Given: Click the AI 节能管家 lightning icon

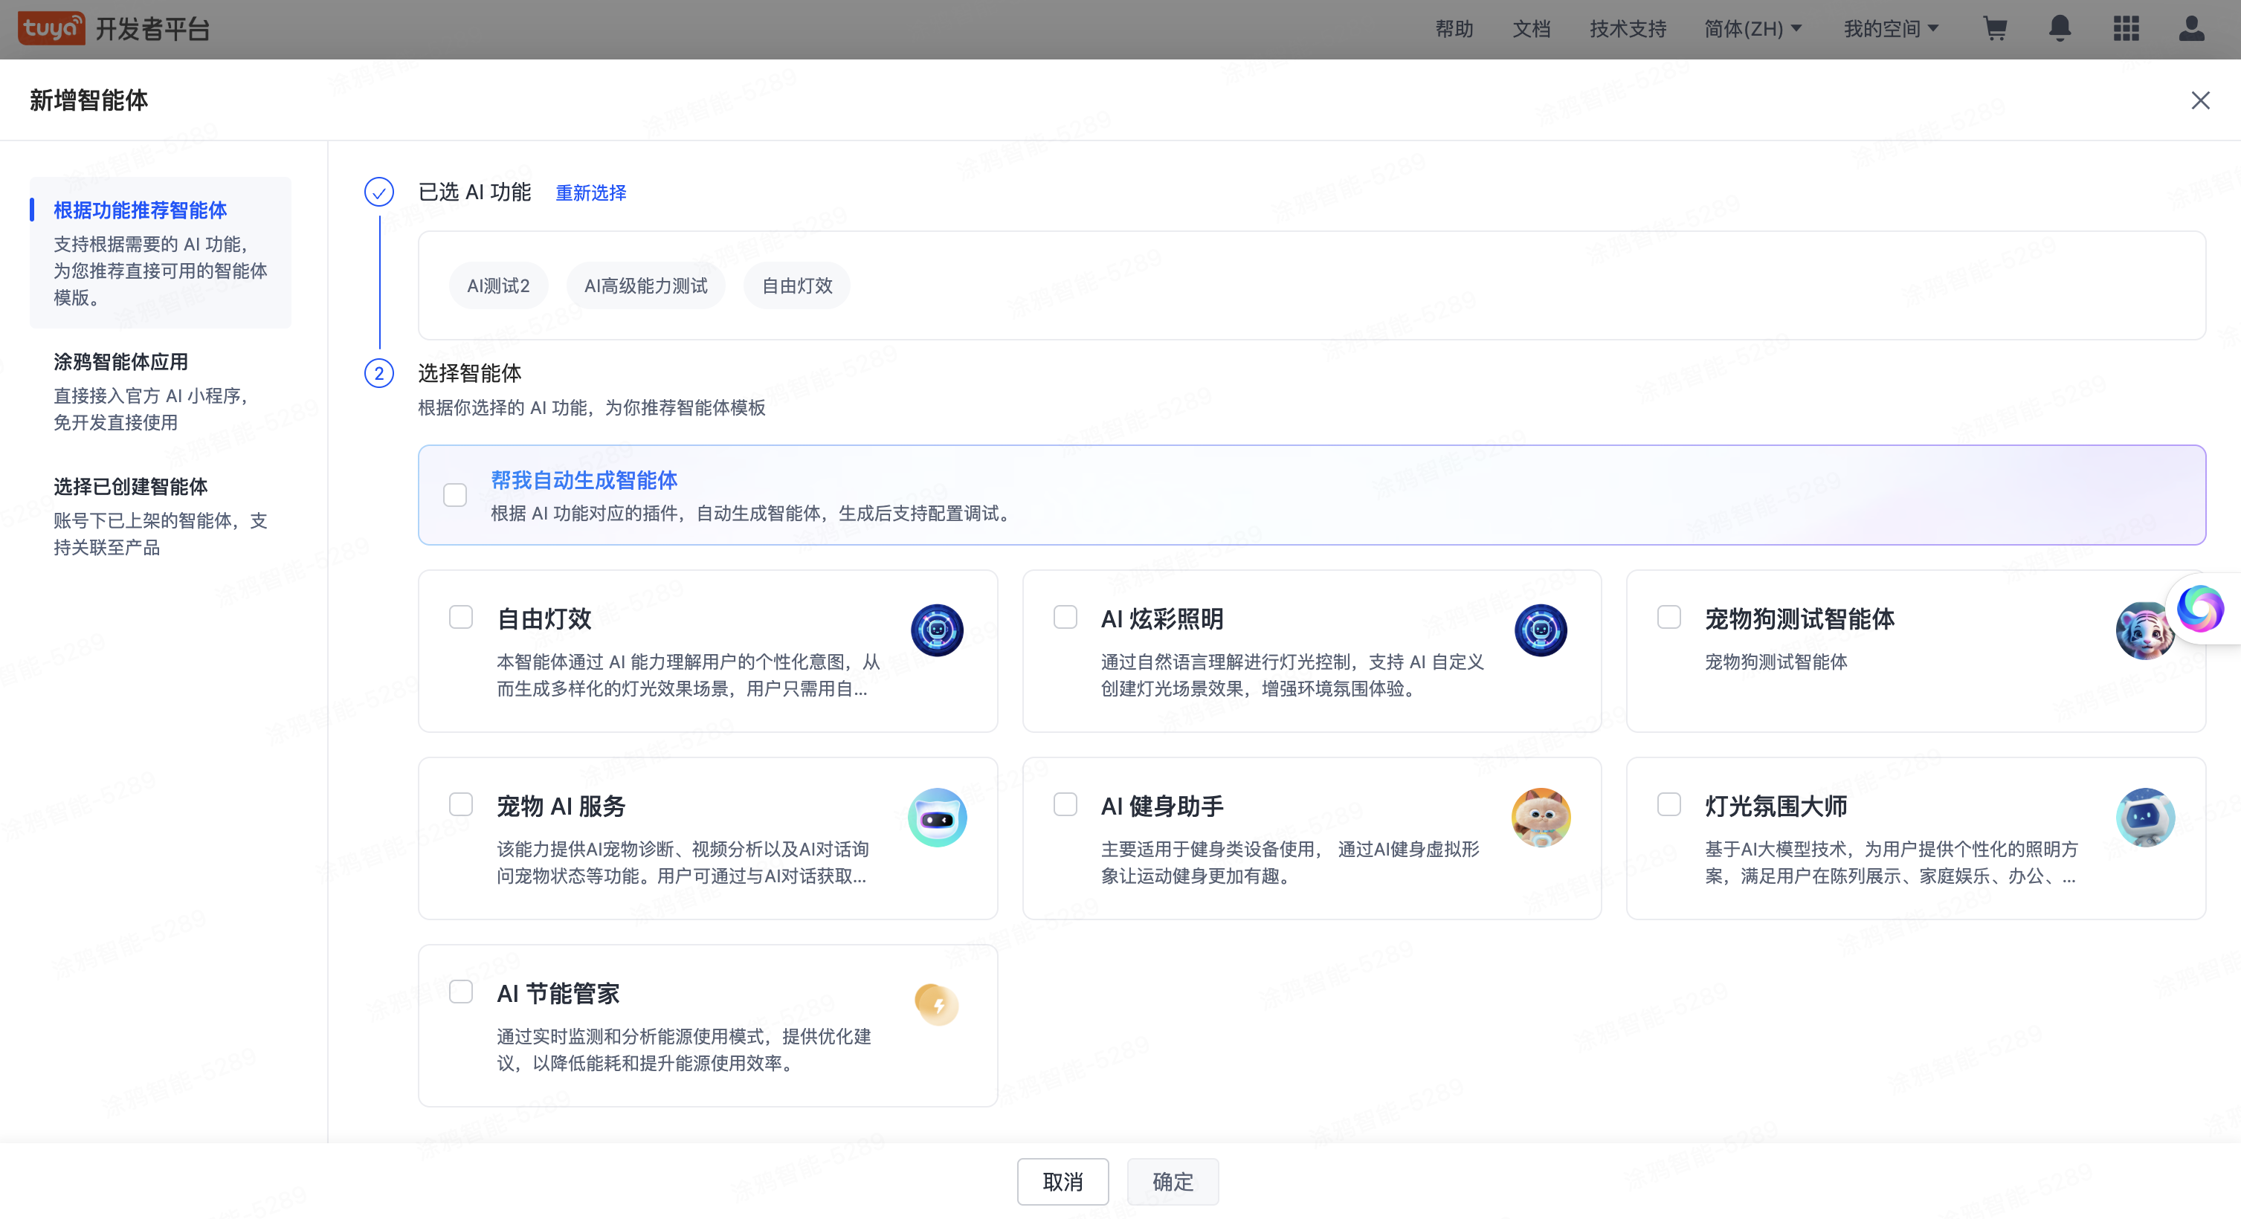Looking at the screenshot, I should point(937,1004).
